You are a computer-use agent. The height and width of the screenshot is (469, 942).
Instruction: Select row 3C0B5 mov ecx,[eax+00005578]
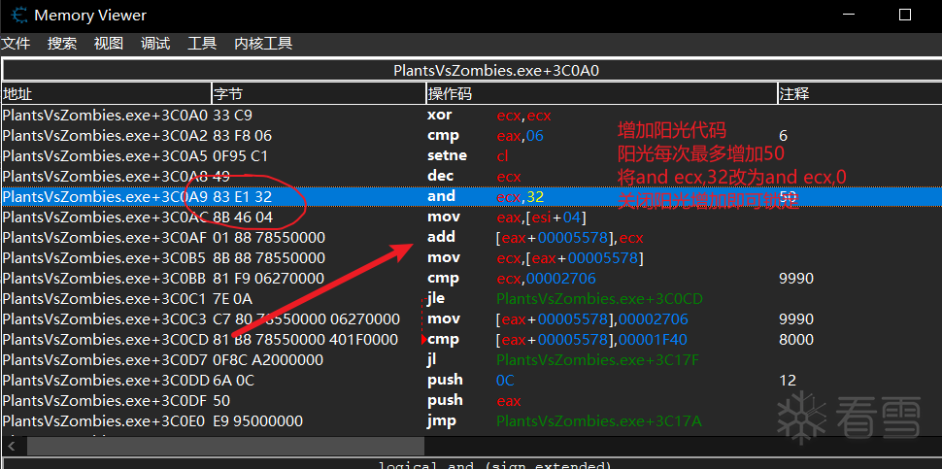pos(471,258)
